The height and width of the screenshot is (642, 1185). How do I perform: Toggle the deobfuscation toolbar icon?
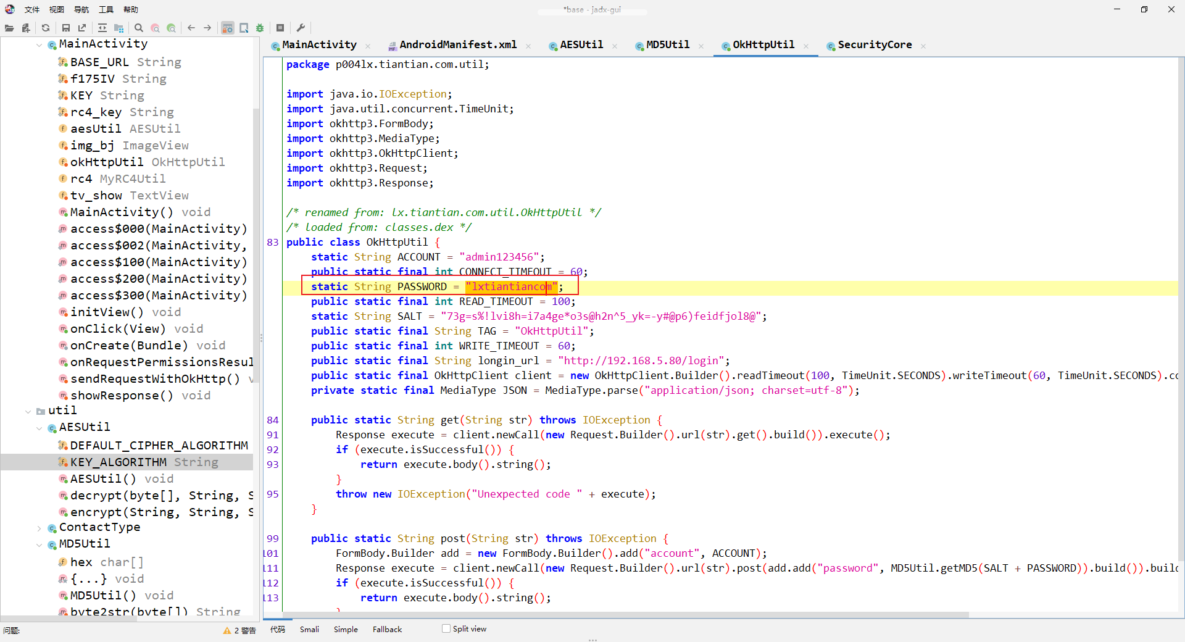228,28
